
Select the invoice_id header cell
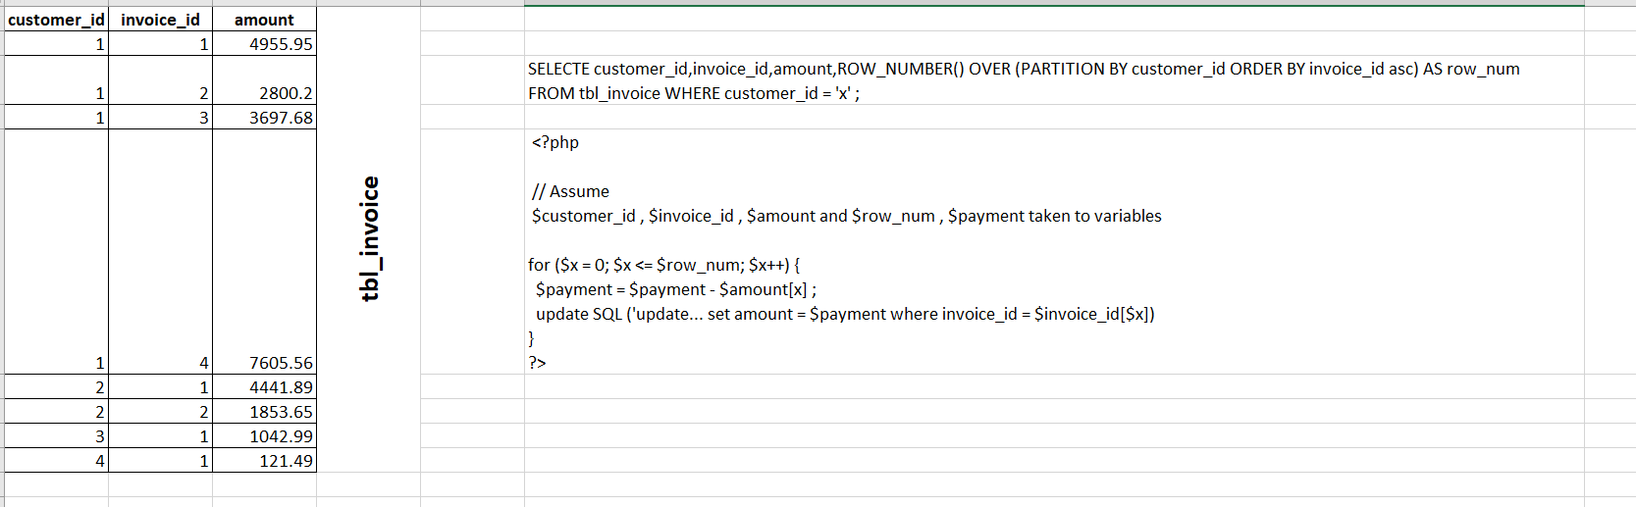coord(160,20)
